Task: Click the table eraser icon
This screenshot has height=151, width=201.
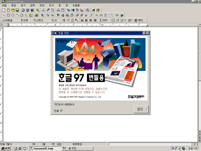Action: (117, 20)
